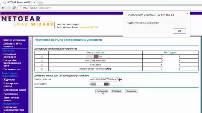Open Блокировка служб menu item
This screenshot has width=202, height=113.
point(15,90)
